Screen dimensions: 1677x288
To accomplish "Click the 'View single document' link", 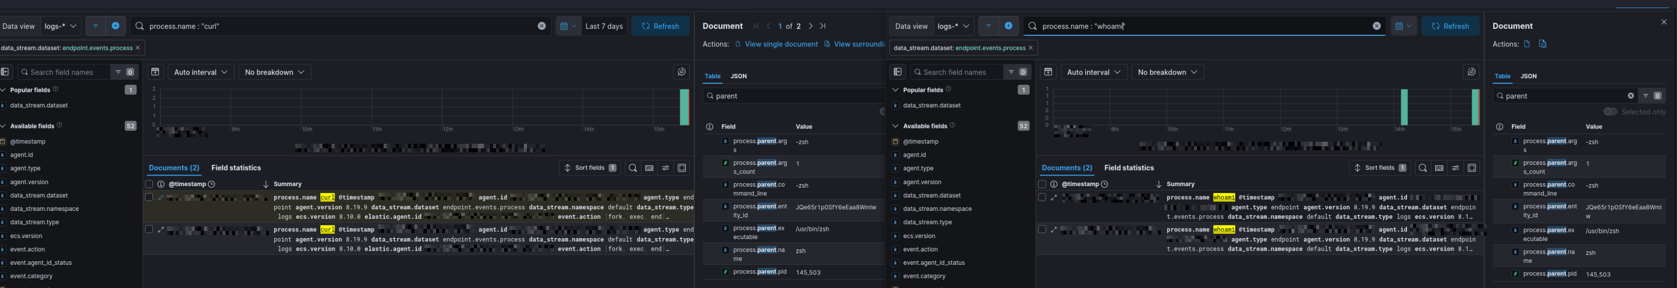I will tap(781, 44).
